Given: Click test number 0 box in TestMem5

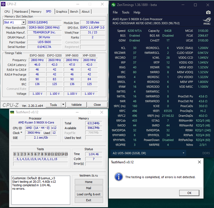Looking at the screenshot, I should [15, 154].
